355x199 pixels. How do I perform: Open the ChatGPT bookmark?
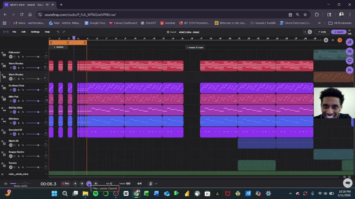[x=149, y=23]
